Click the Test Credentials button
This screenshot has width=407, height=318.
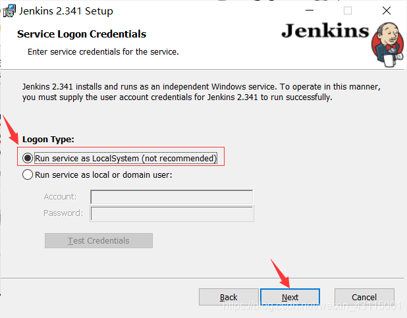[99, 241]
